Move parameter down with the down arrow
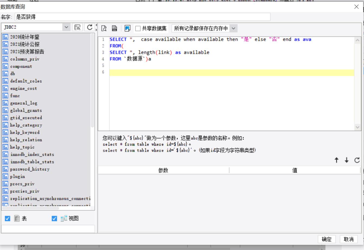364x250 pixels. pos(347,160)
